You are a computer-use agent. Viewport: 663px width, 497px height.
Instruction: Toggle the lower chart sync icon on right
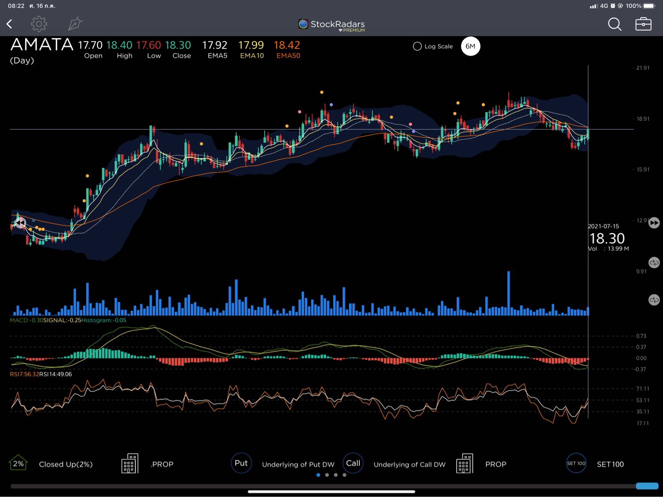(x=654, y=300)
